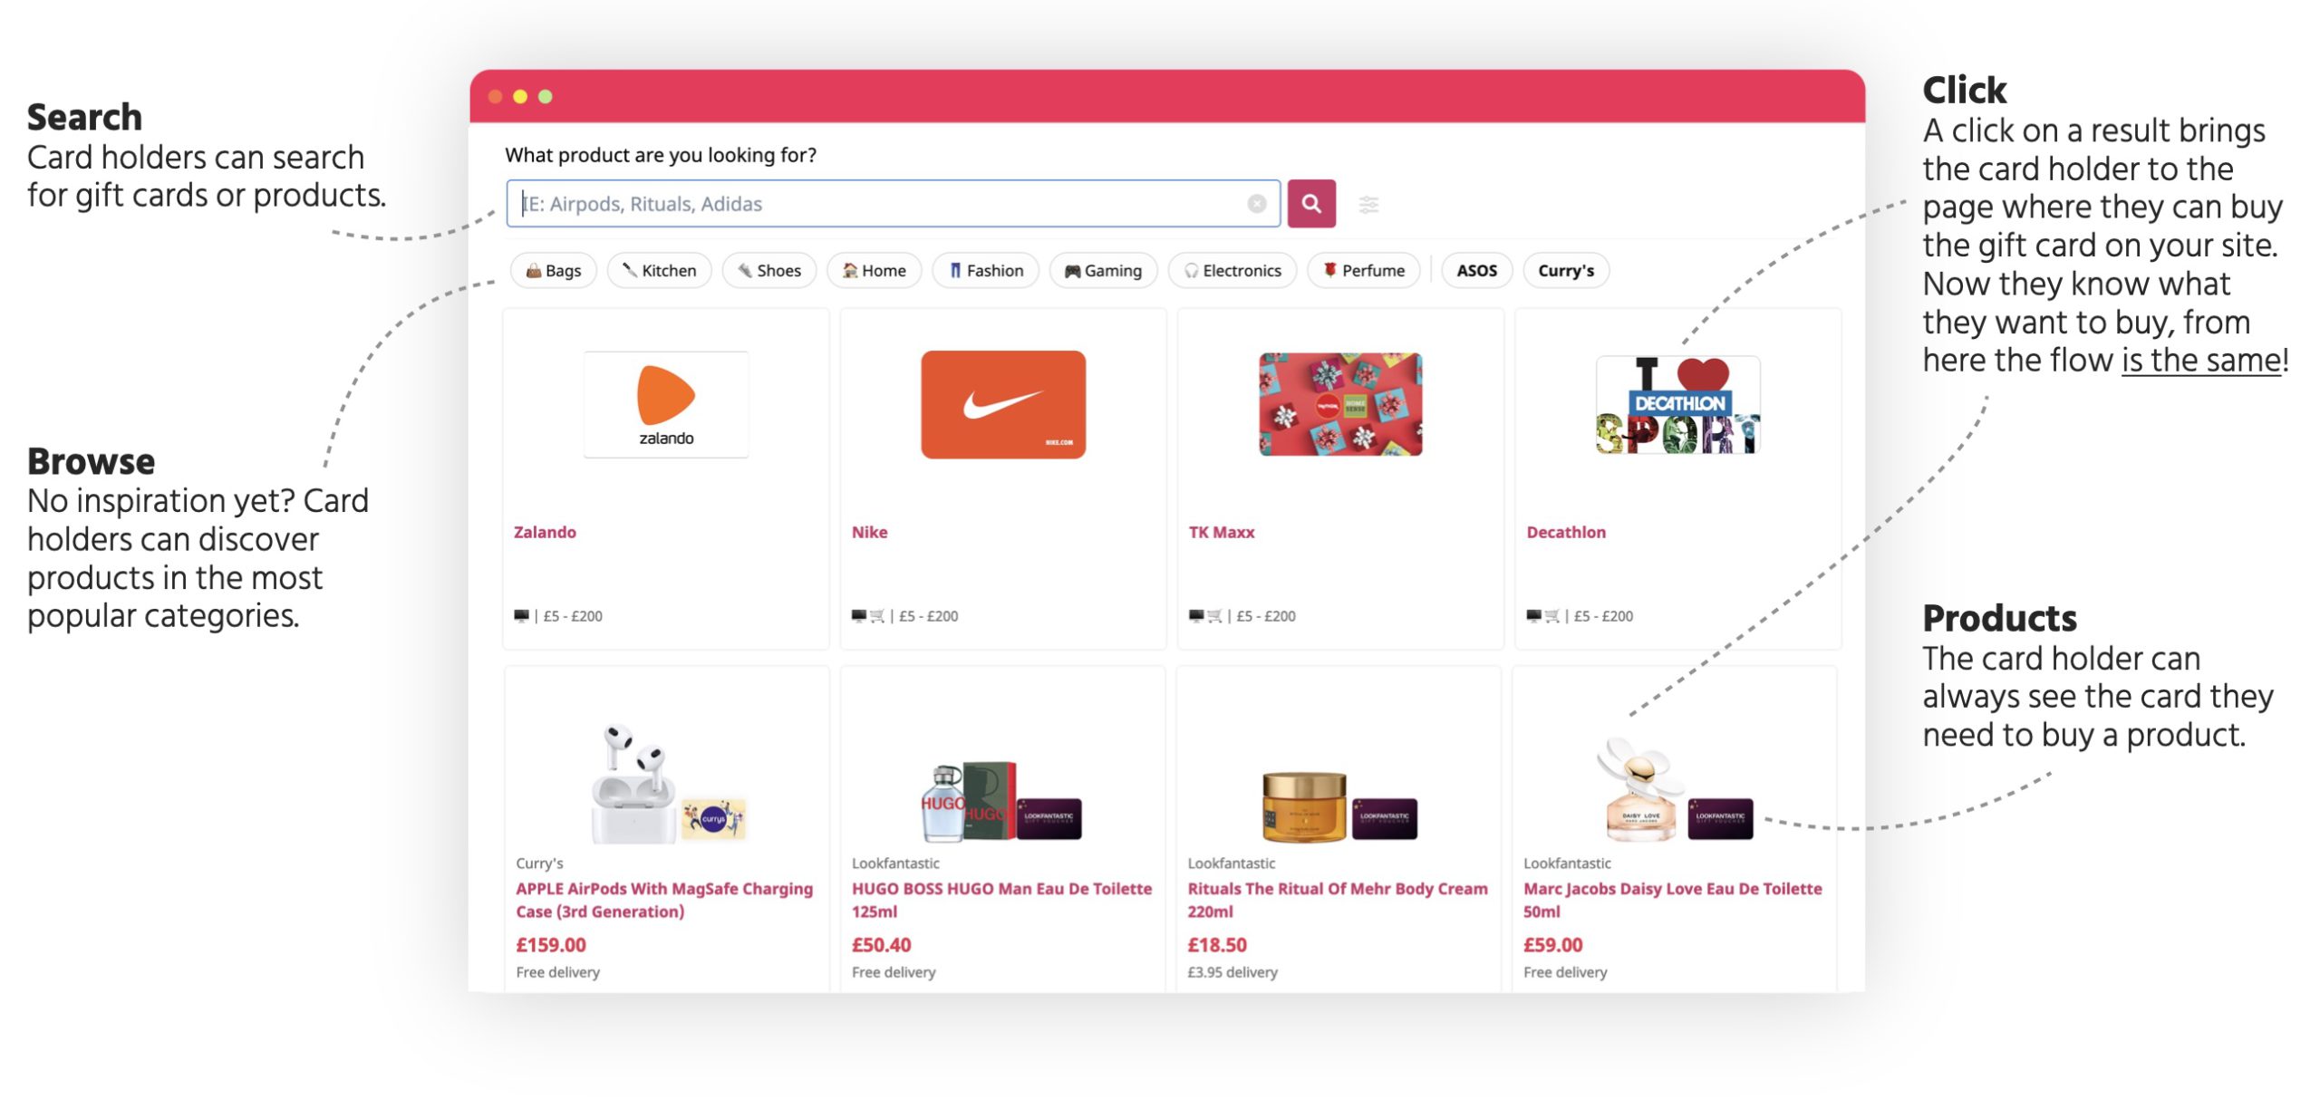Click the green maximize dot in title bar

point(546,96)
